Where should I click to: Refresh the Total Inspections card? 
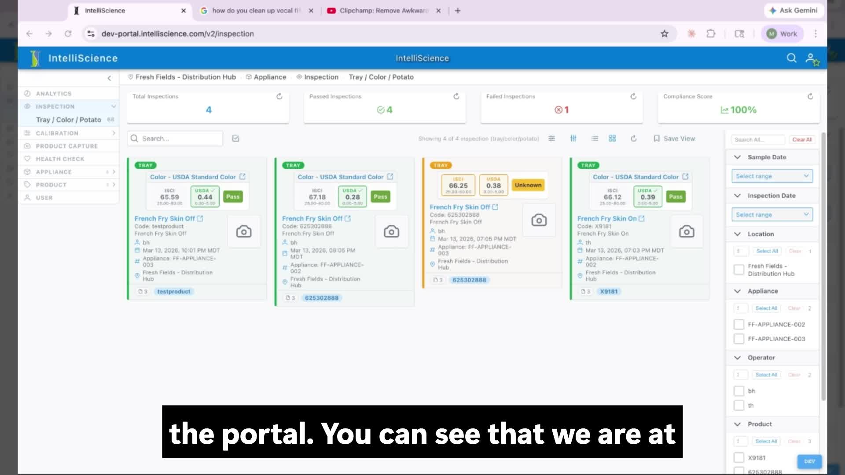point(279,96)
